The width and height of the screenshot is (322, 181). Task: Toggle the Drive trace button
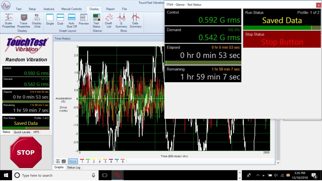(73, 161)
